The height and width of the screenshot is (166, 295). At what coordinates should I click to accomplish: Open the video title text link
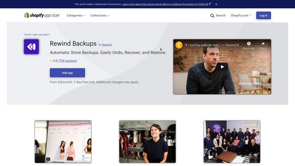click(x=212, y=45)
